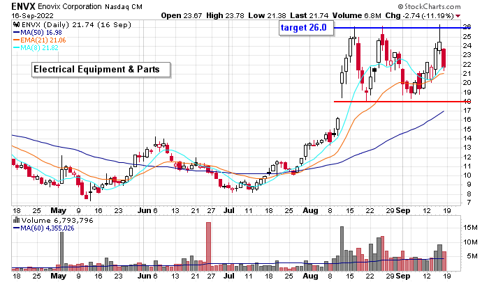Click the 10M label on volume axis
This screenshot has height=282, width=489.
[470, 242]
